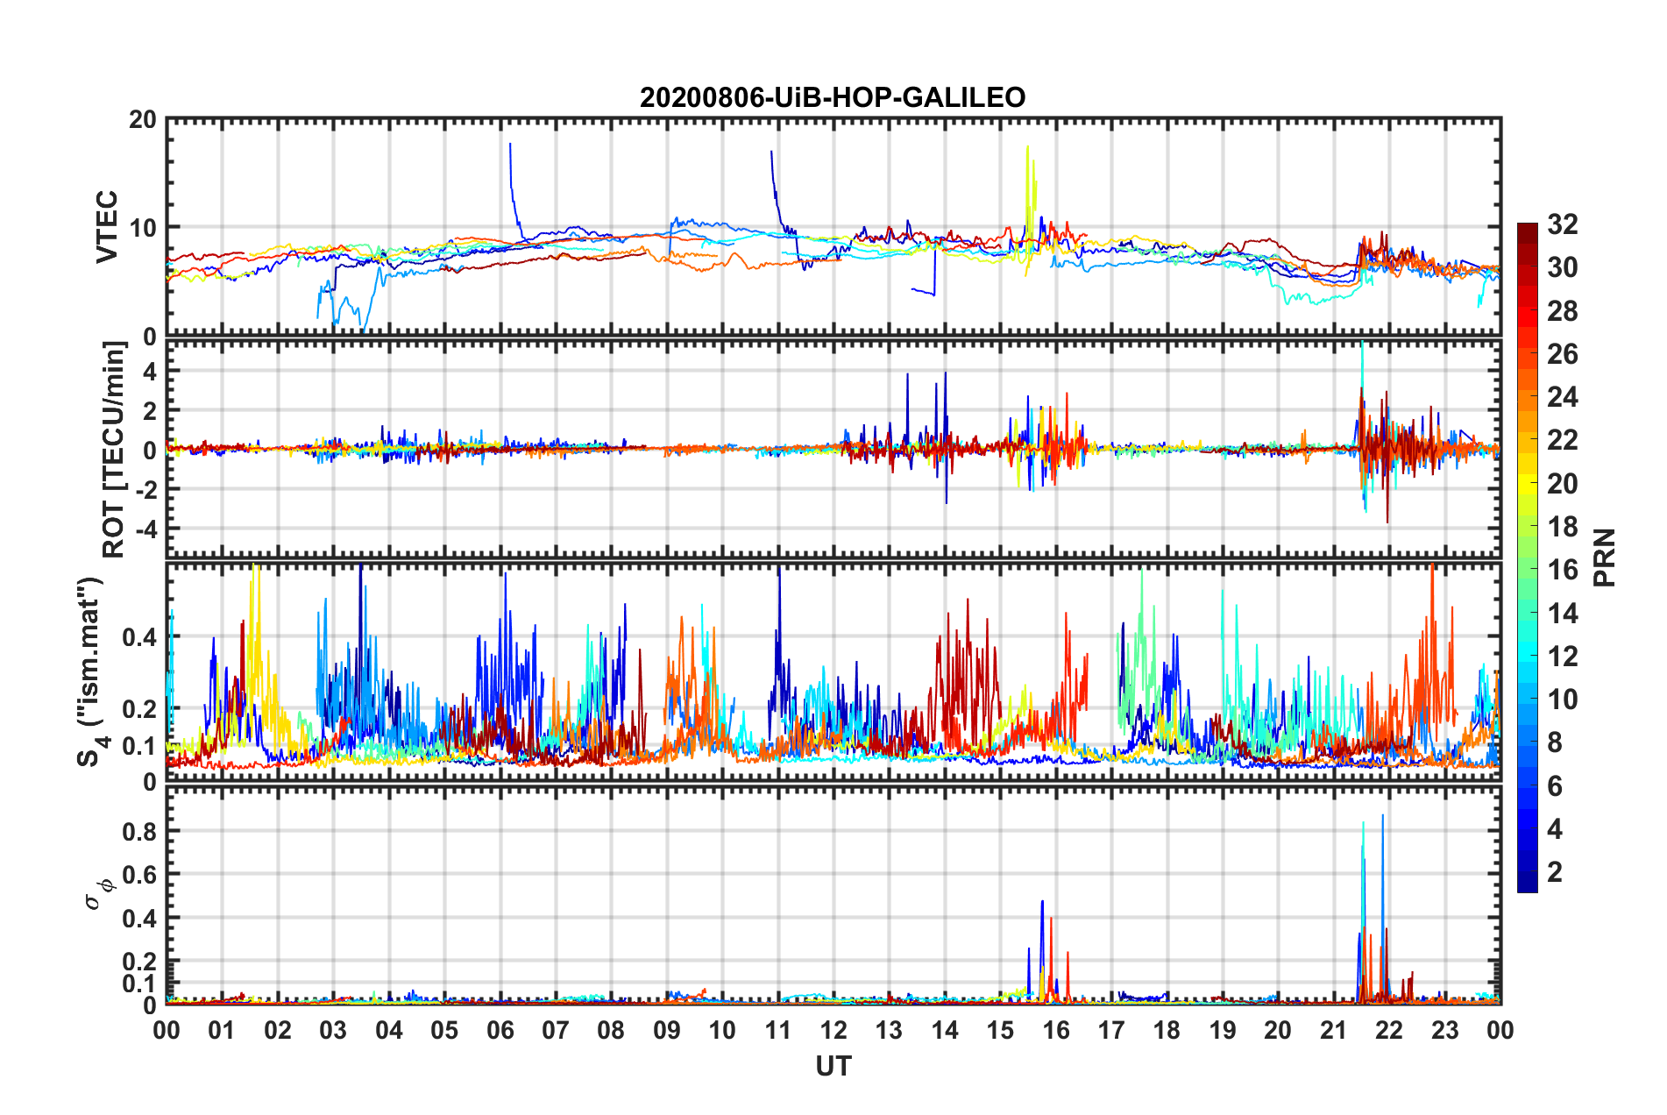Click x-axis hour tick 13
Image resolution: width=1667 pixels, height=1115 pixels.
[889, 1030]
